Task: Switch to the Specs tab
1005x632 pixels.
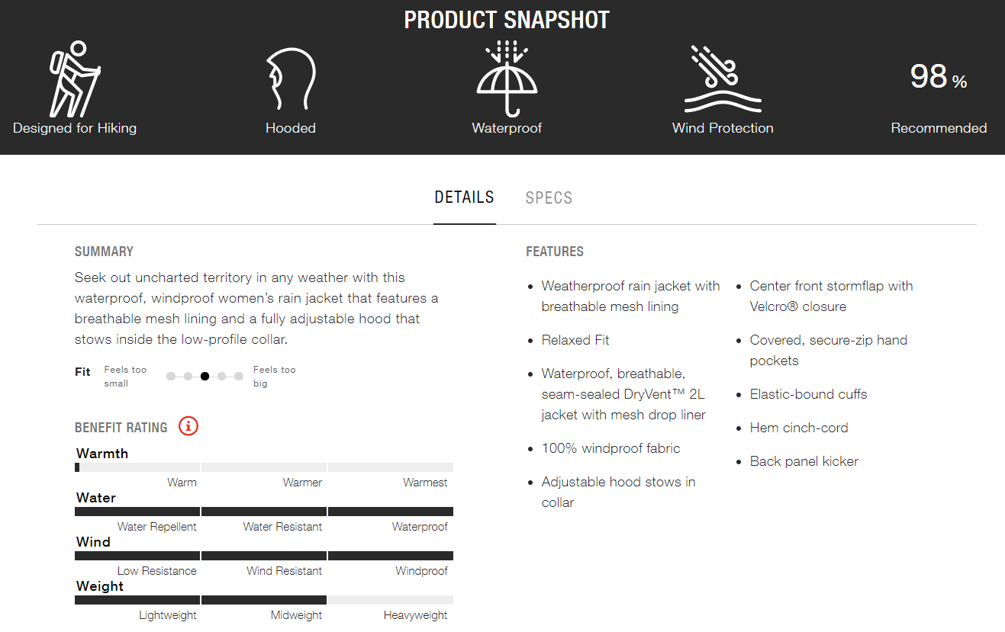Action: point(549,197)
